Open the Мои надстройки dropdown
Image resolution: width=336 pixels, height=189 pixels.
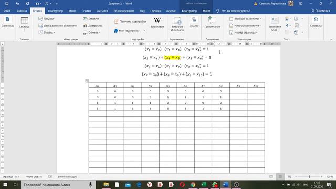click(x=130, y=31)
